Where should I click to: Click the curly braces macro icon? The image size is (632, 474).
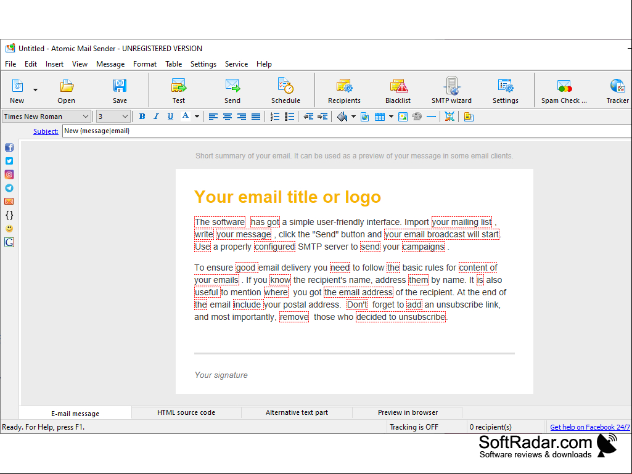[9, 215]
